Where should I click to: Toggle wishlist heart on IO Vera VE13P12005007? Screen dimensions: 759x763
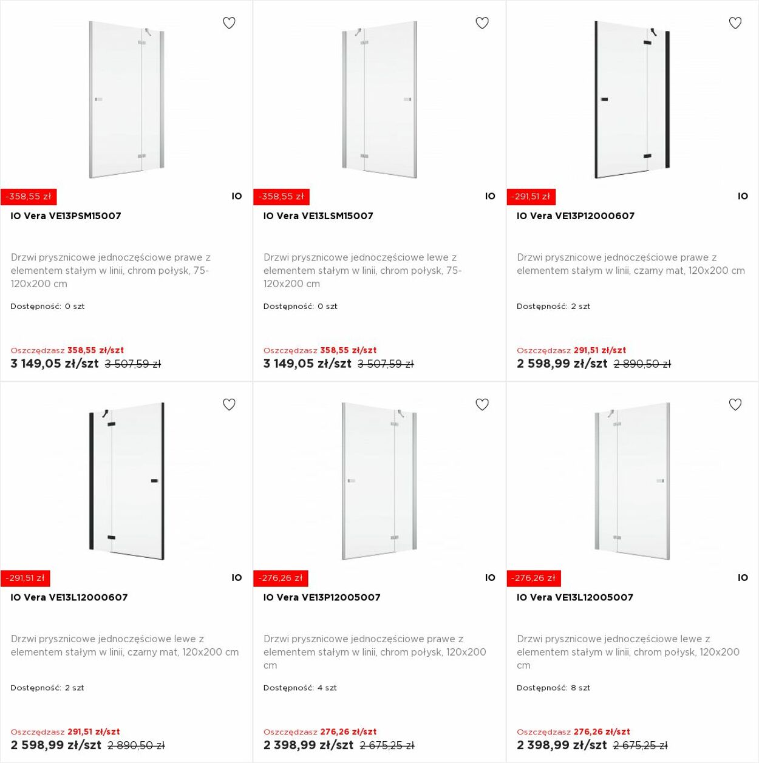point(482,404)
